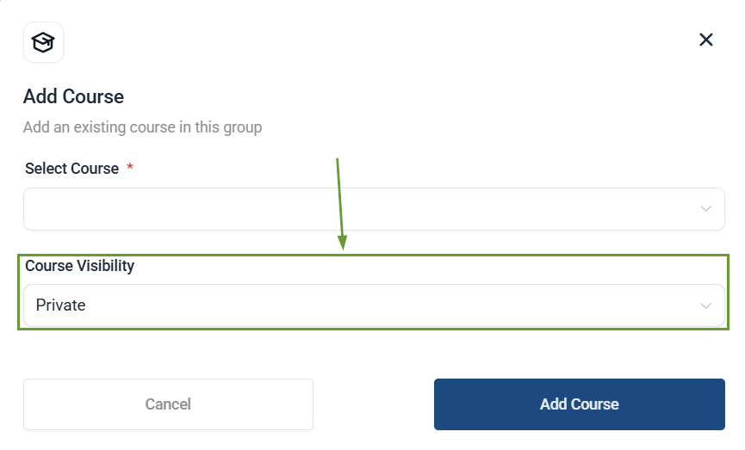
Task: Select the Private visibility value text
Action: (x=61, y=305)
